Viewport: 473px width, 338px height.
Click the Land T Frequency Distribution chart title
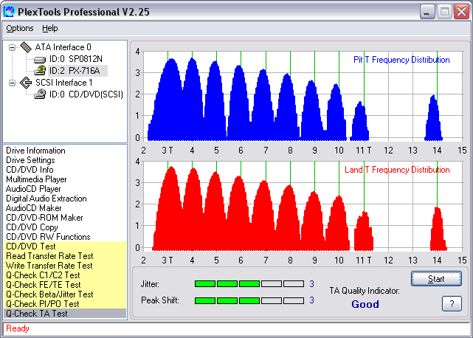[x=397, y=170]
